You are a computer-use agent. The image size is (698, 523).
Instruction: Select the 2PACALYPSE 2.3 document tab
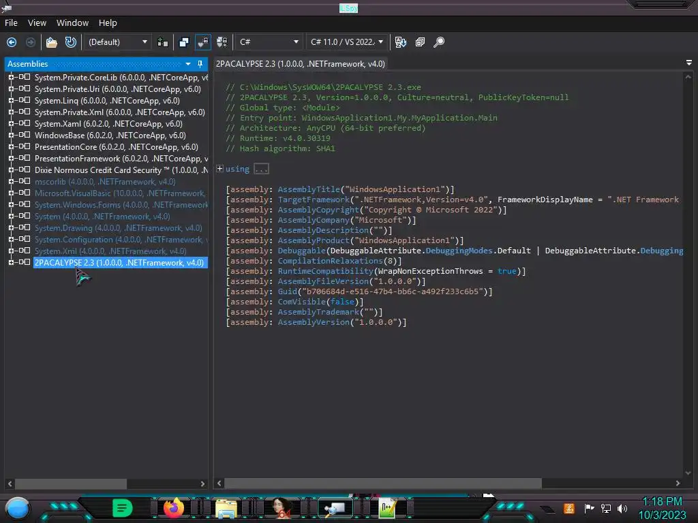click(x=301, y=64)
